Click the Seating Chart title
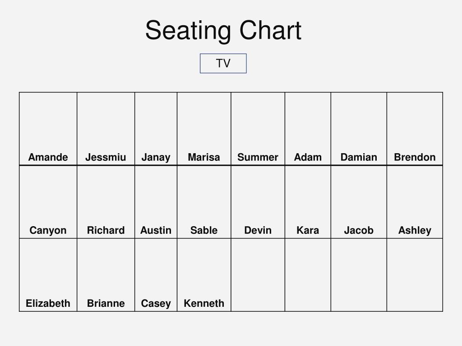The height and width of the screenshot is (346, 462). pos(223,30)
